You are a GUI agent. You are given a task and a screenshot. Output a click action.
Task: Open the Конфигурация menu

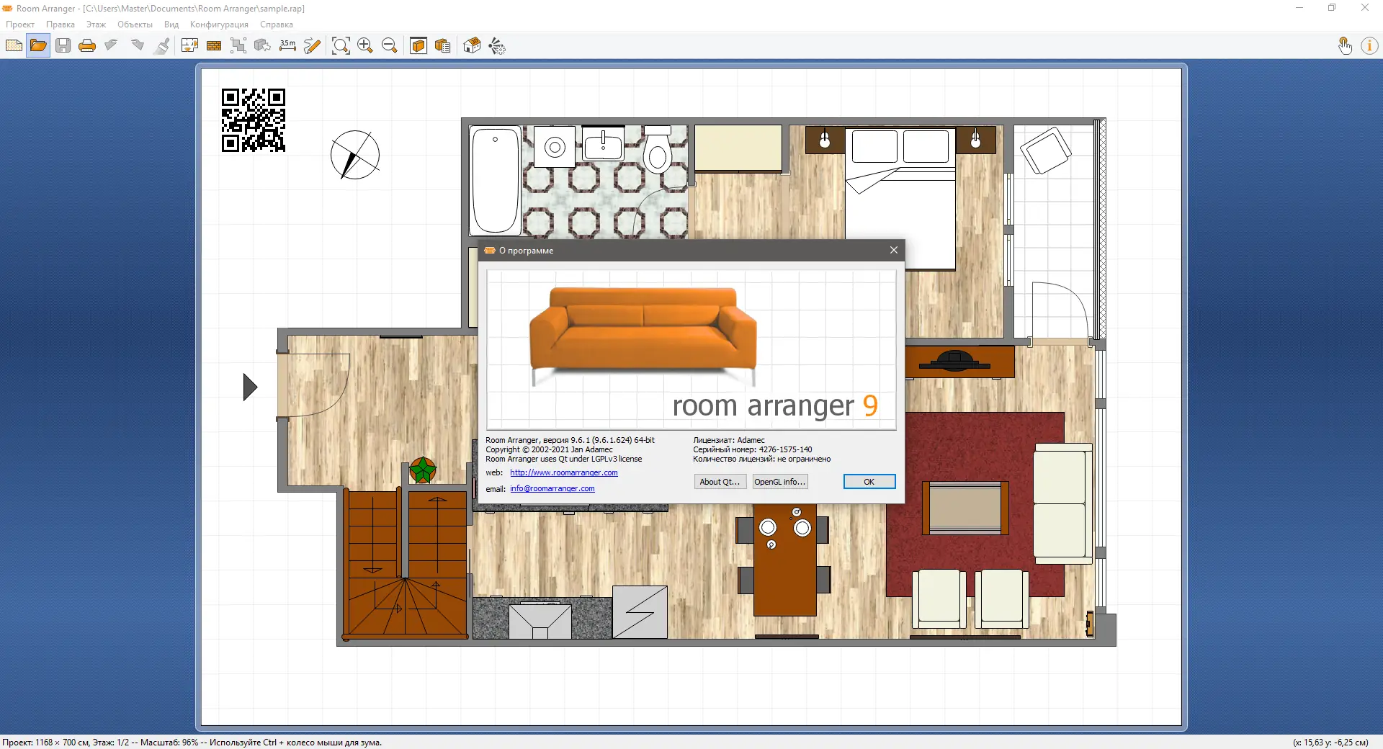pos(219,24)
